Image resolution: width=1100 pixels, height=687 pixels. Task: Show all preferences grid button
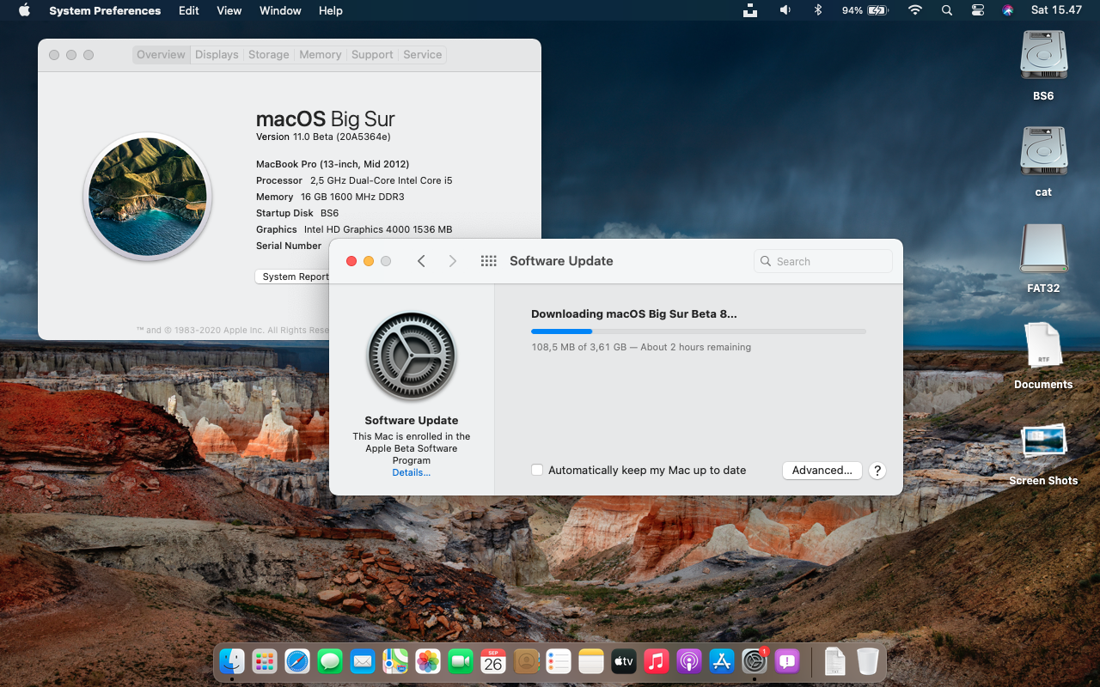point(489,261)
